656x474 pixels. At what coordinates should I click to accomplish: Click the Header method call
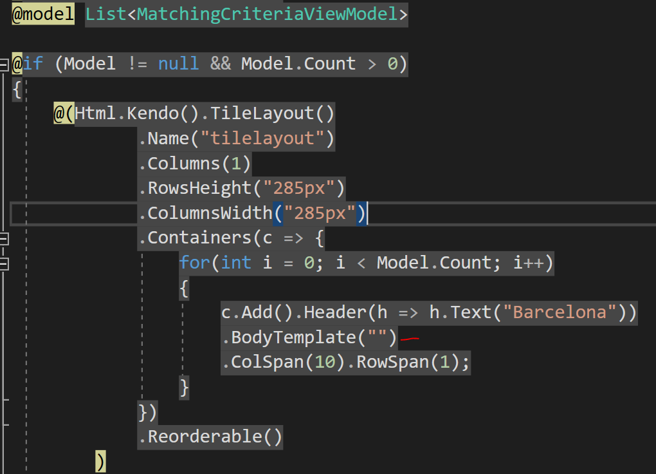coord(335,312)
